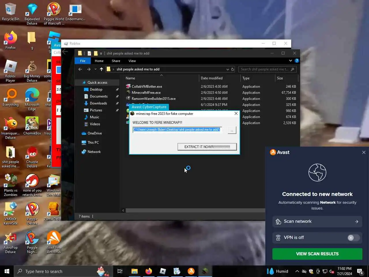369x277 pixels.
Task: Show hidden system tray icons
Action: [x=297, y=271]
